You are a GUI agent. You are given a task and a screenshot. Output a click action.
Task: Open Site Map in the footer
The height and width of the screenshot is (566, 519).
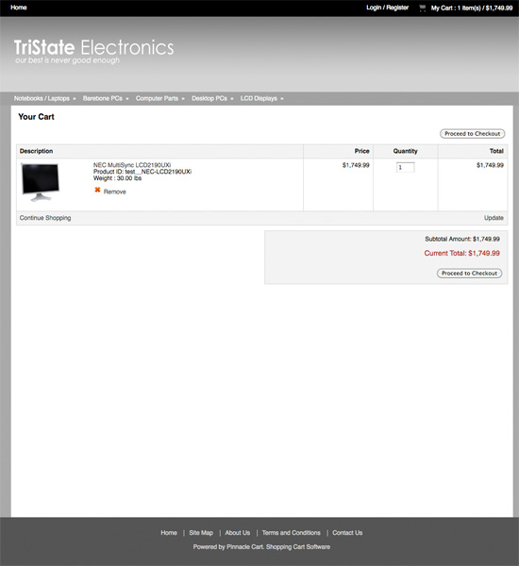(201, 533)
